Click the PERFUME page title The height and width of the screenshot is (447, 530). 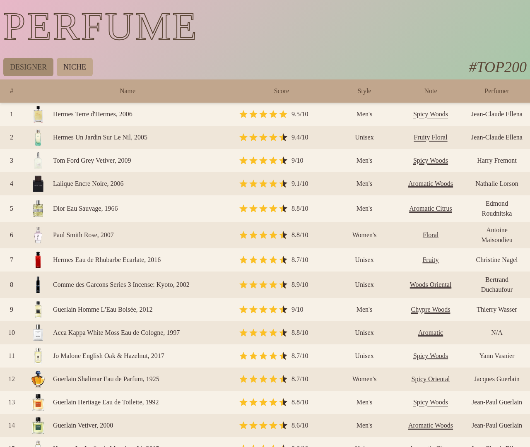point(100,27)
